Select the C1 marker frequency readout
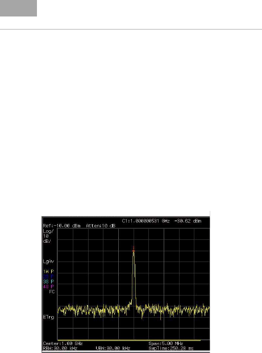The height and width of the screenshot is (353, 262). click(146, 221)
